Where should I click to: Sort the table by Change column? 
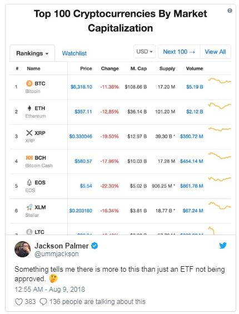(110, 68)
